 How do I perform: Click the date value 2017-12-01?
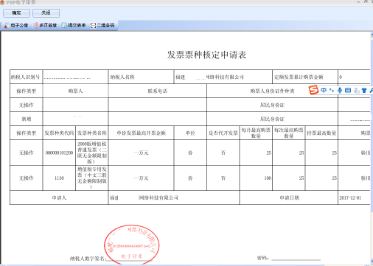click(350, 197)
